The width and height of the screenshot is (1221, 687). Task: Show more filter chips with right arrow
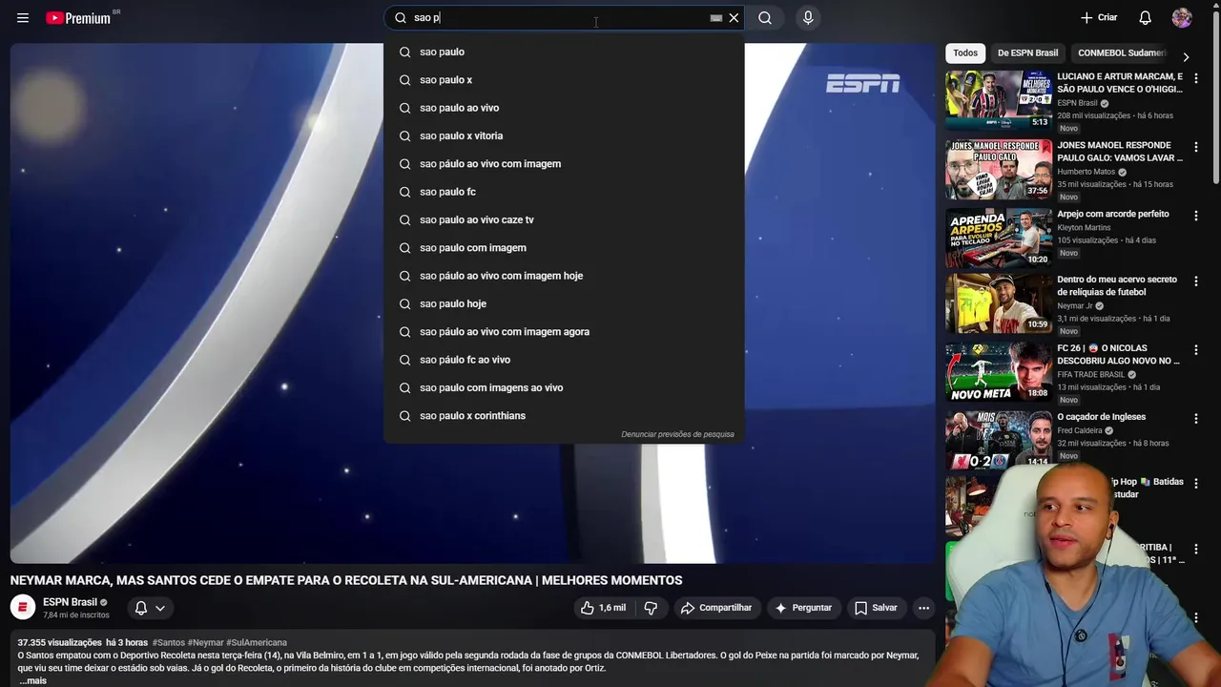[1186, 57]
